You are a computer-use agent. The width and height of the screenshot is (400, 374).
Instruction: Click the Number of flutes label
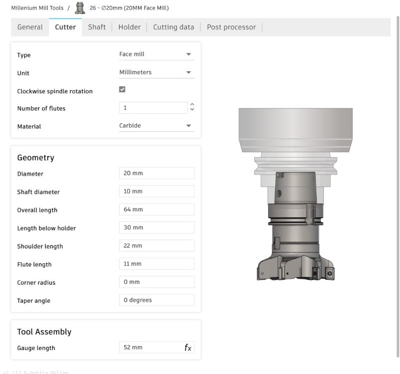pyautogui.click(x=41, y=108)
